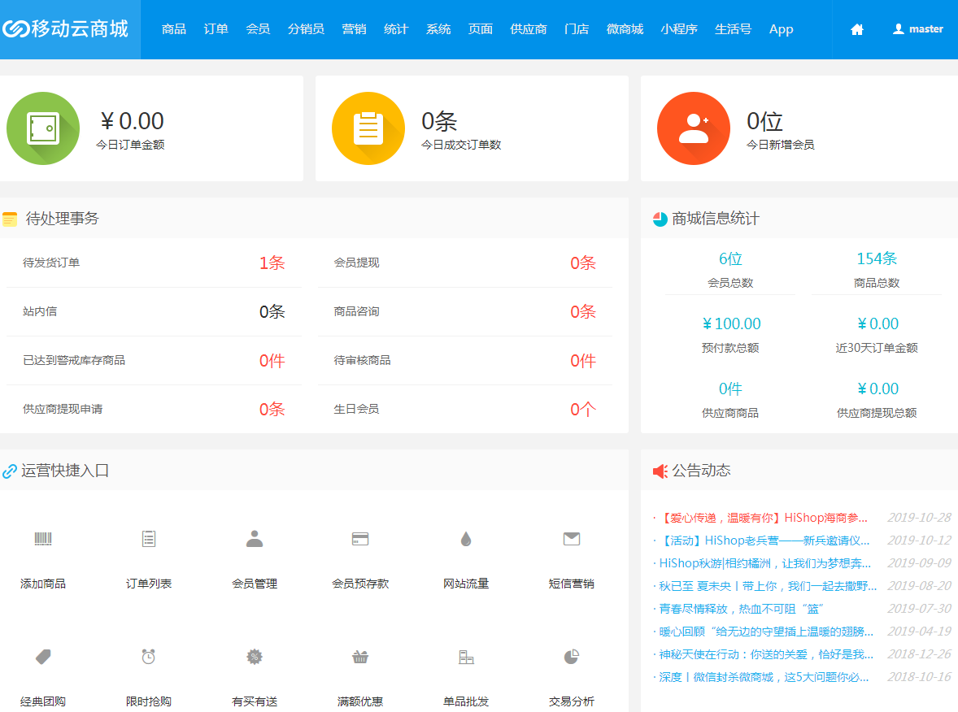Viewport: 958px width, 712px height.
Task: Click the 限时抢购 alarm clock icon
Action: coord(149,657)
